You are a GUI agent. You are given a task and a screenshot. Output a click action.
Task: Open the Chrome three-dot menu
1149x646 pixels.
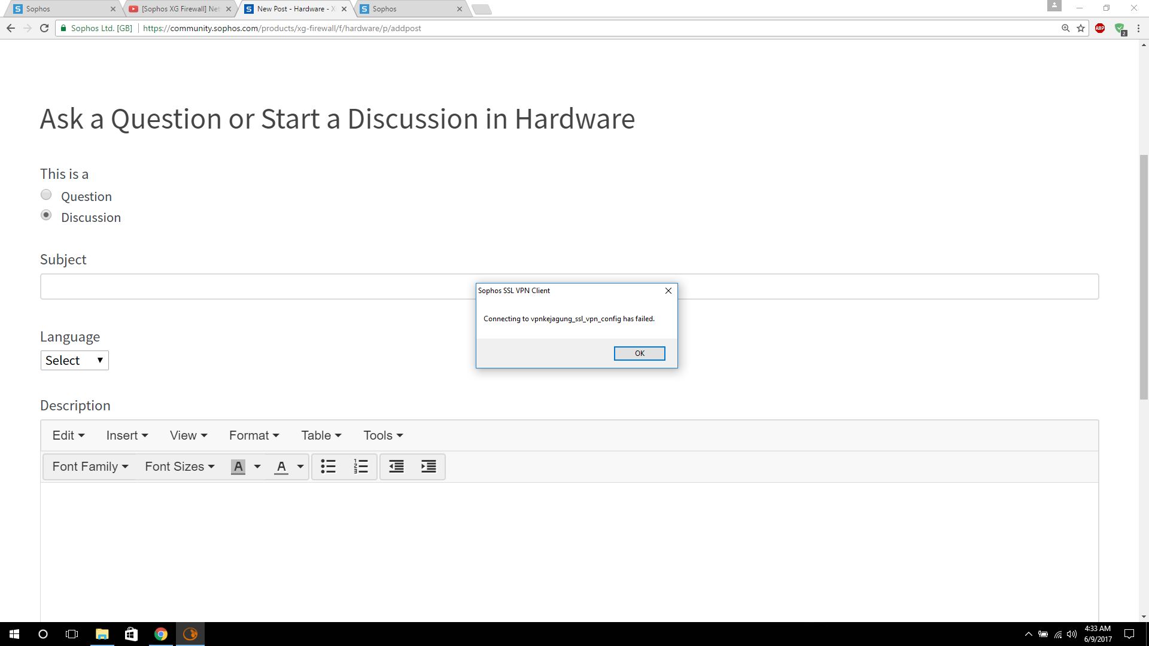[x=1138, y=28]
